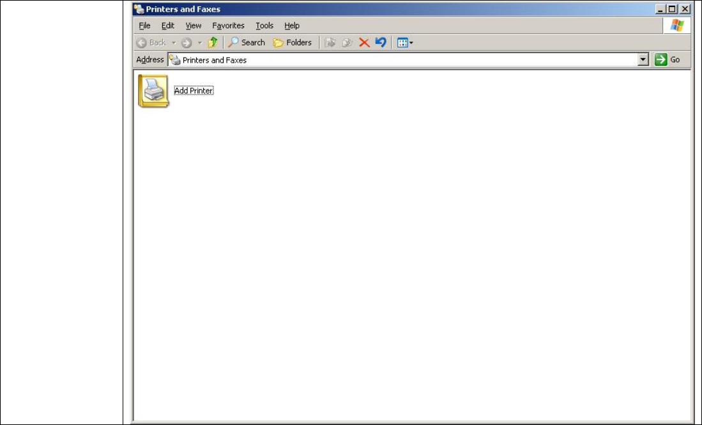Show the Folders pane

pos(293,43)
